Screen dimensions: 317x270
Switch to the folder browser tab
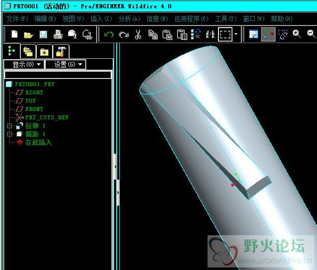28,51
